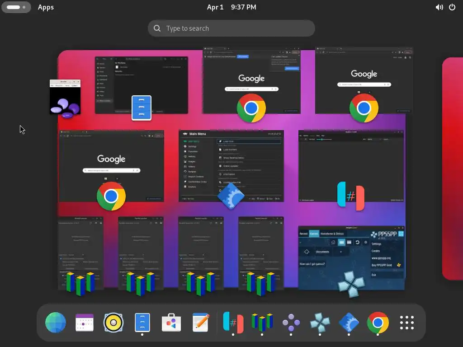
Task: Adjust volume slider in Ryujinx window toolbar
Action: (x=324, y=139)
